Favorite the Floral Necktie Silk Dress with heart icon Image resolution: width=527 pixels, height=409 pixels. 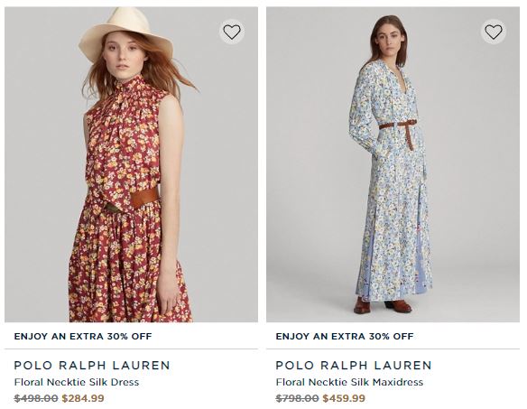[232, 32]
